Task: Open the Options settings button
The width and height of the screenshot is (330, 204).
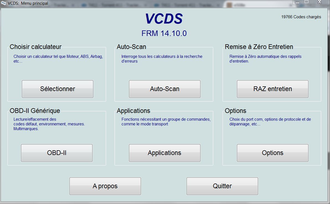Action: [272, 153]
